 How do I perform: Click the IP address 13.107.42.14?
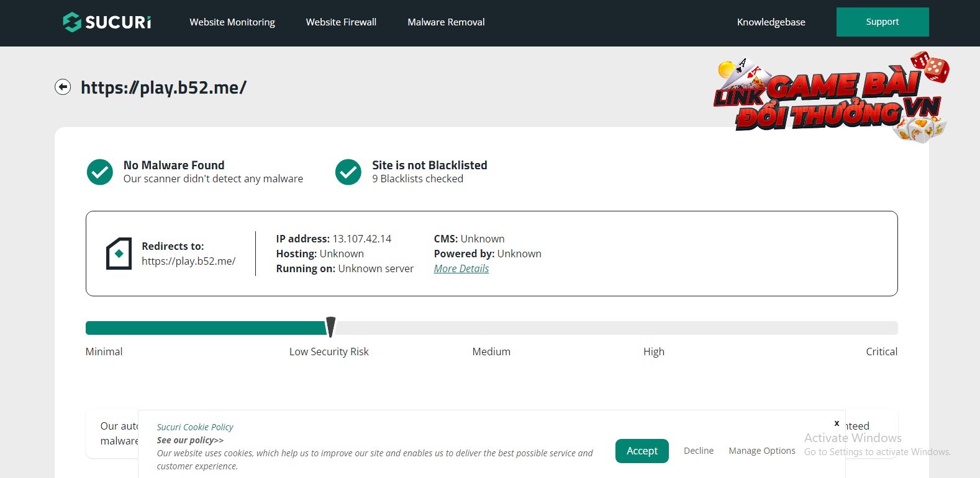point(362,239)
